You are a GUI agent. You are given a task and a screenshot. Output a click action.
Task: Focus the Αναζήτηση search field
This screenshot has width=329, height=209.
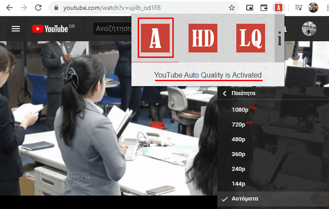pos(112,29)
